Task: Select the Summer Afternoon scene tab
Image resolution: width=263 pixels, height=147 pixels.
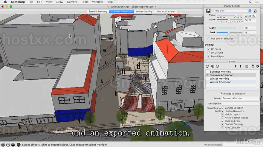Action: [121, 12]
